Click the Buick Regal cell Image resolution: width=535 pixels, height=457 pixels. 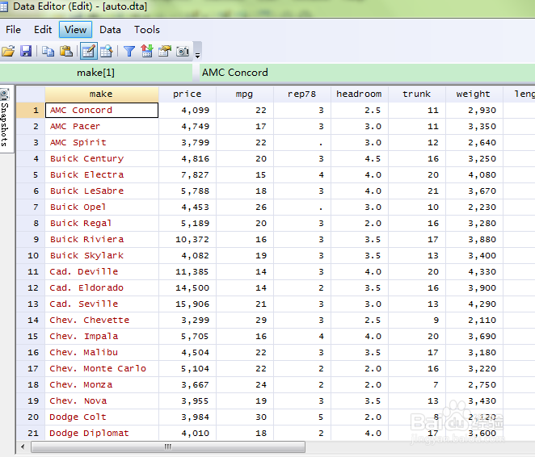coord(102,223)
